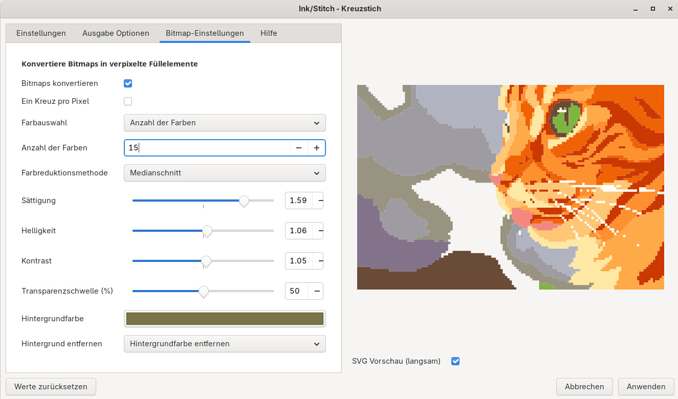Click the Anwenden button
This screenshot has width=678, height=399.
646,387
